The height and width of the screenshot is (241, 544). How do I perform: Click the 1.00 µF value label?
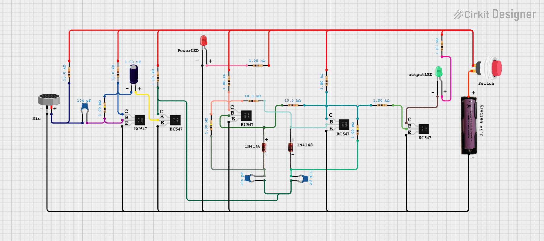point(133,62)
